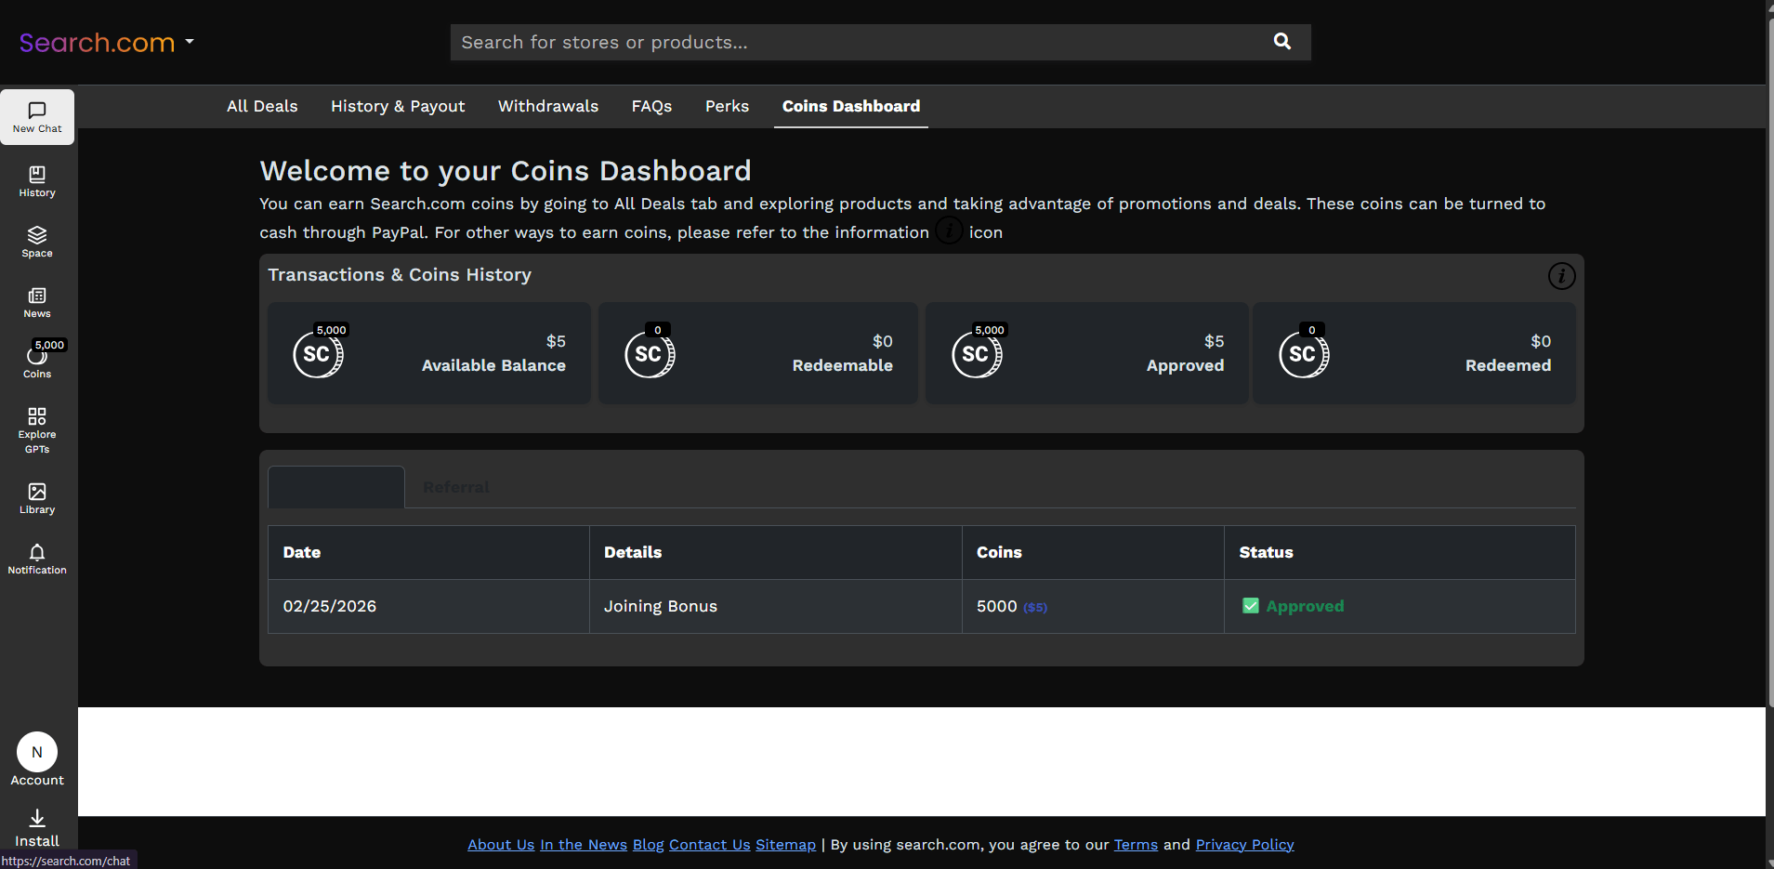Go to the Withdrawals tab
The width and height of the screenshot is (1774, 869).
point(548,106)
